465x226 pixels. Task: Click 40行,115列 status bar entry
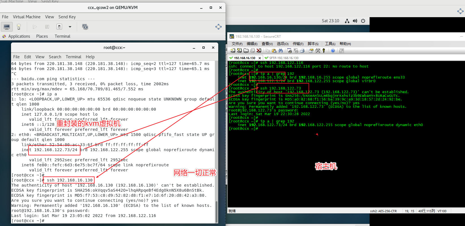[427, 211]
